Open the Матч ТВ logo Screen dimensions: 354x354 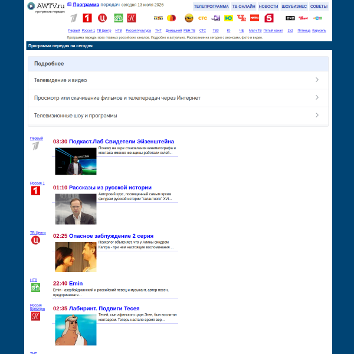tap(255, 18)
